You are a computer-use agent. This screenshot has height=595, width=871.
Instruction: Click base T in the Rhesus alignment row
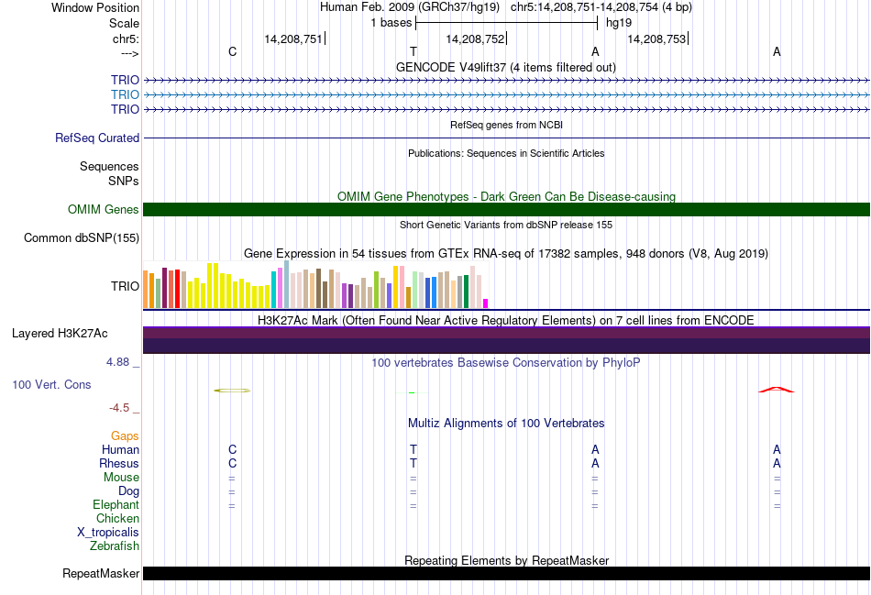point(413,463)
